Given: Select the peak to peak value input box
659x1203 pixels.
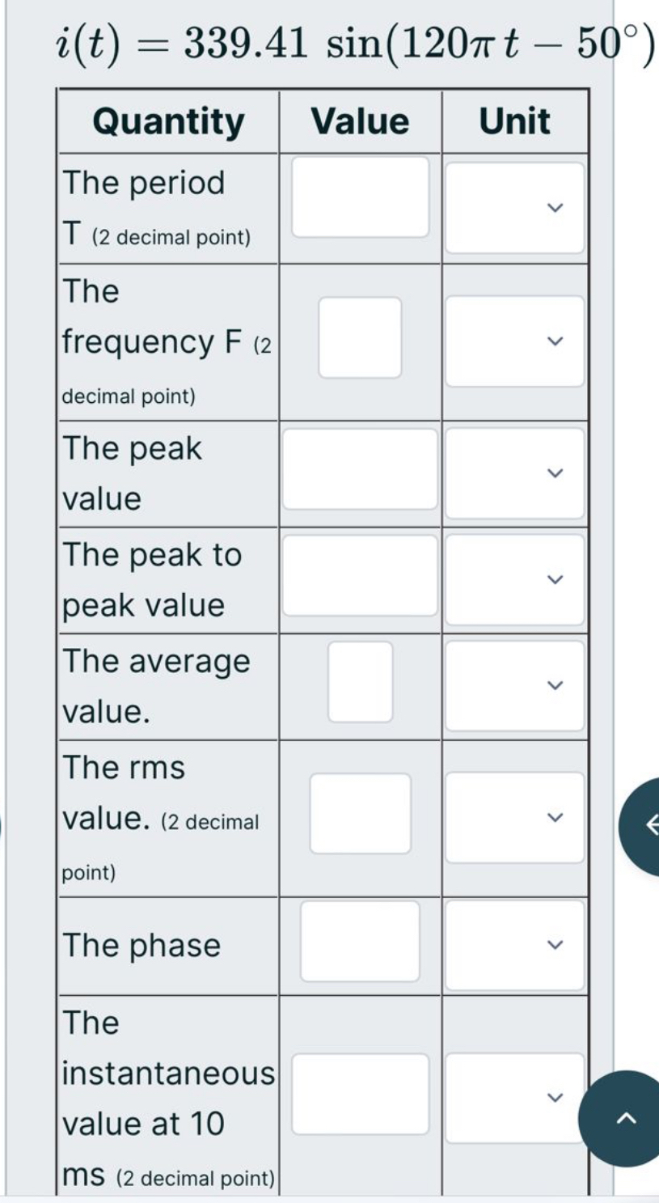Looking at the screenshot, I should click(360, 575).
